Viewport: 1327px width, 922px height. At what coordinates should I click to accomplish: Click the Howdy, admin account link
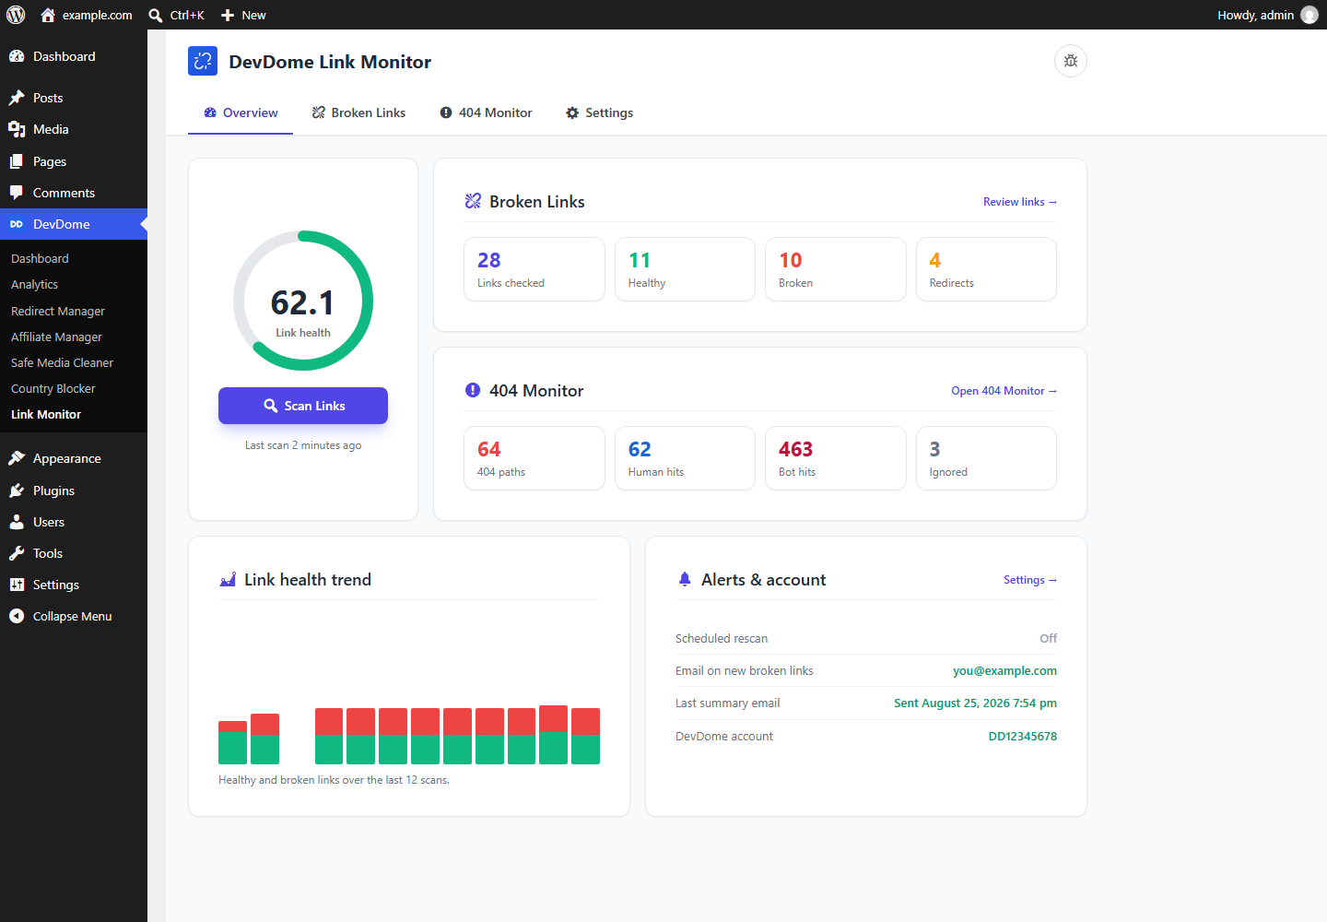(x=1267, y=15)
